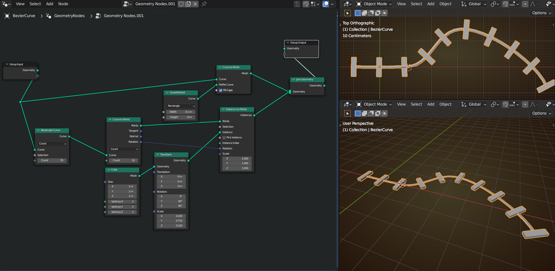Duplicate the Geometry Nodes.001 node group
The width and height of the screenshot is (555, 271).
[x=188, y=4]
